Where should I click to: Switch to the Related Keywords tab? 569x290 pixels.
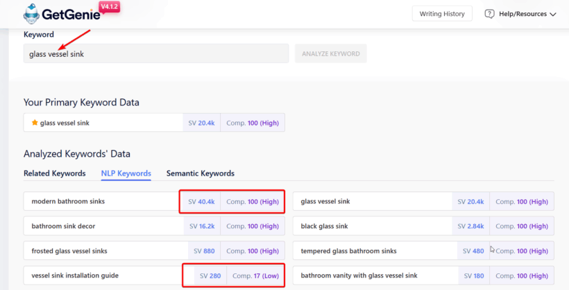[x=54, y=173]
